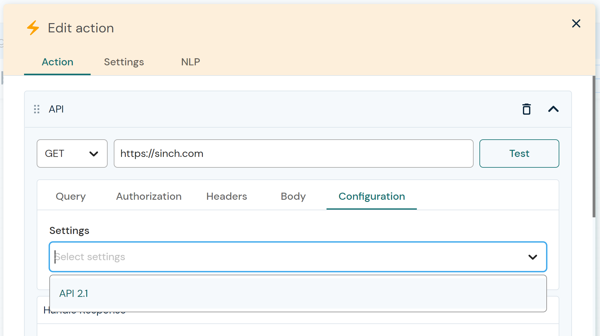
Task: Switch to the Settings tab
Action: pyautogui.click(x=124, y=62)
